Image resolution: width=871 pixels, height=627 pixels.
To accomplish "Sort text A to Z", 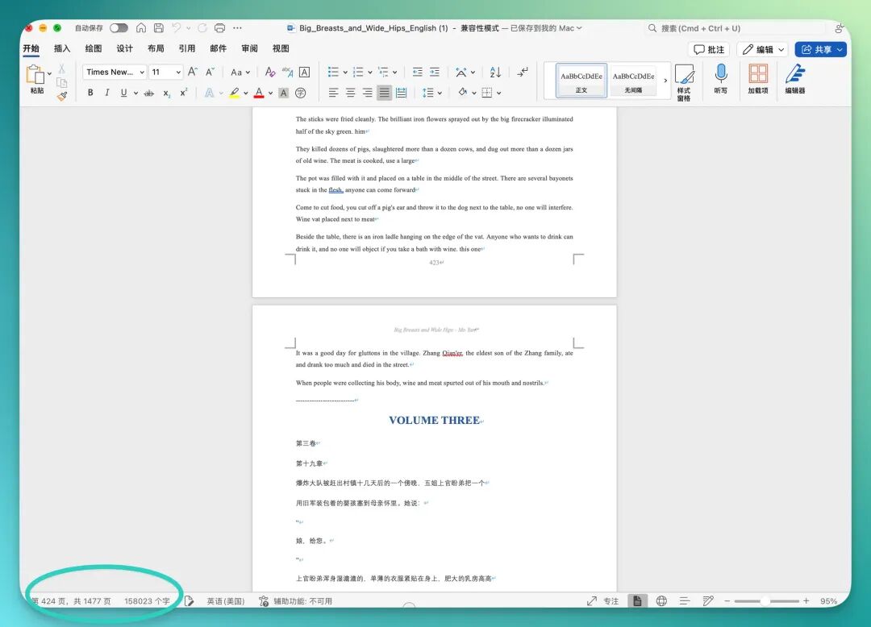I will (x=495, y=72).
